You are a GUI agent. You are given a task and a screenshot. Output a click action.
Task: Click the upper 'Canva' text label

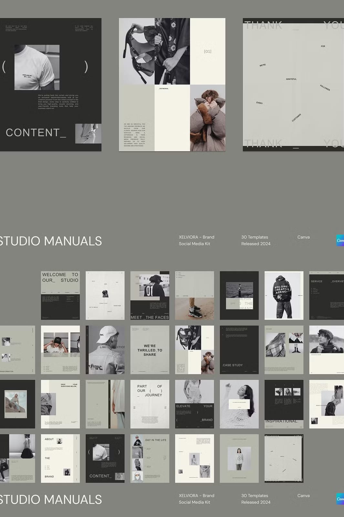point(304,237)
